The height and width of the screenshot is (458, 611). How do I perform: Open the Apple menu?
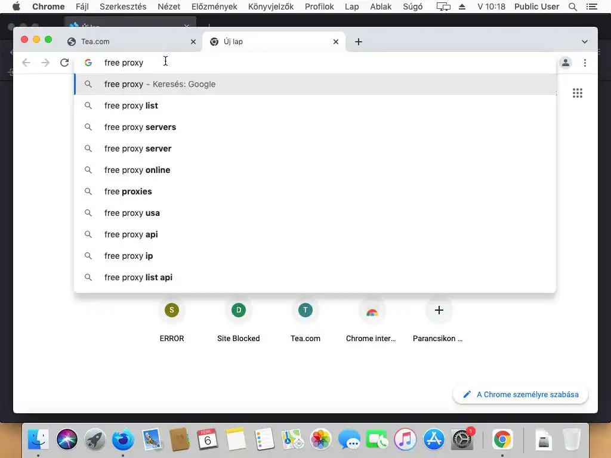tap(16, 7)
